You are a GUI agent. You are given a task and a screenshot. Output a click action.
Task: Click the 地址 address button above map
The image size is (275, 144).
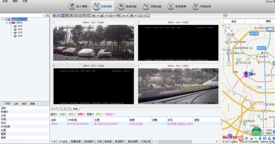tap(234, 21)
